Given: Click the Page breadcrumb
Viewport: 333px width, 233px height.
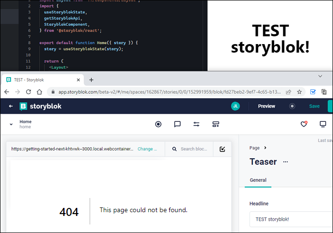Looking at the screenshot, I should (x=254, y=148).
